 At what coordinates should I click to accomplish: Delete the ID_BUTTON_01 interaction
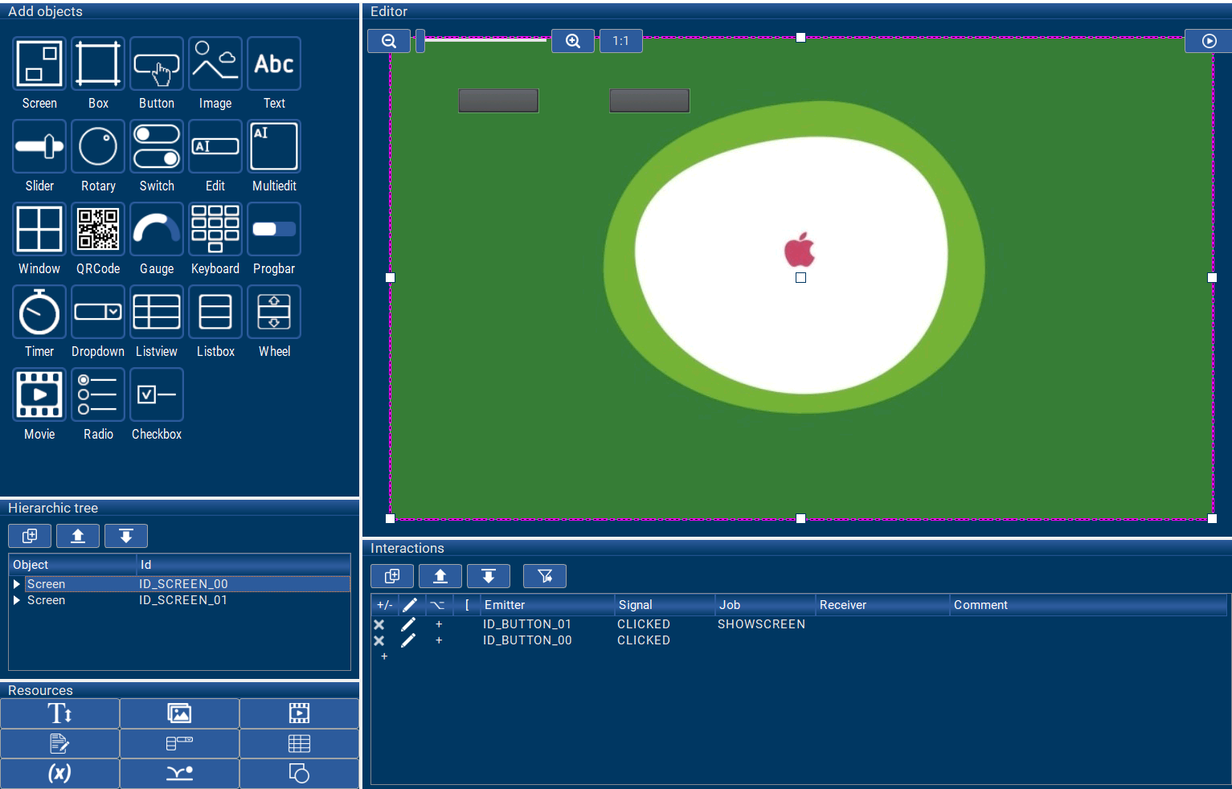(379, 624)
